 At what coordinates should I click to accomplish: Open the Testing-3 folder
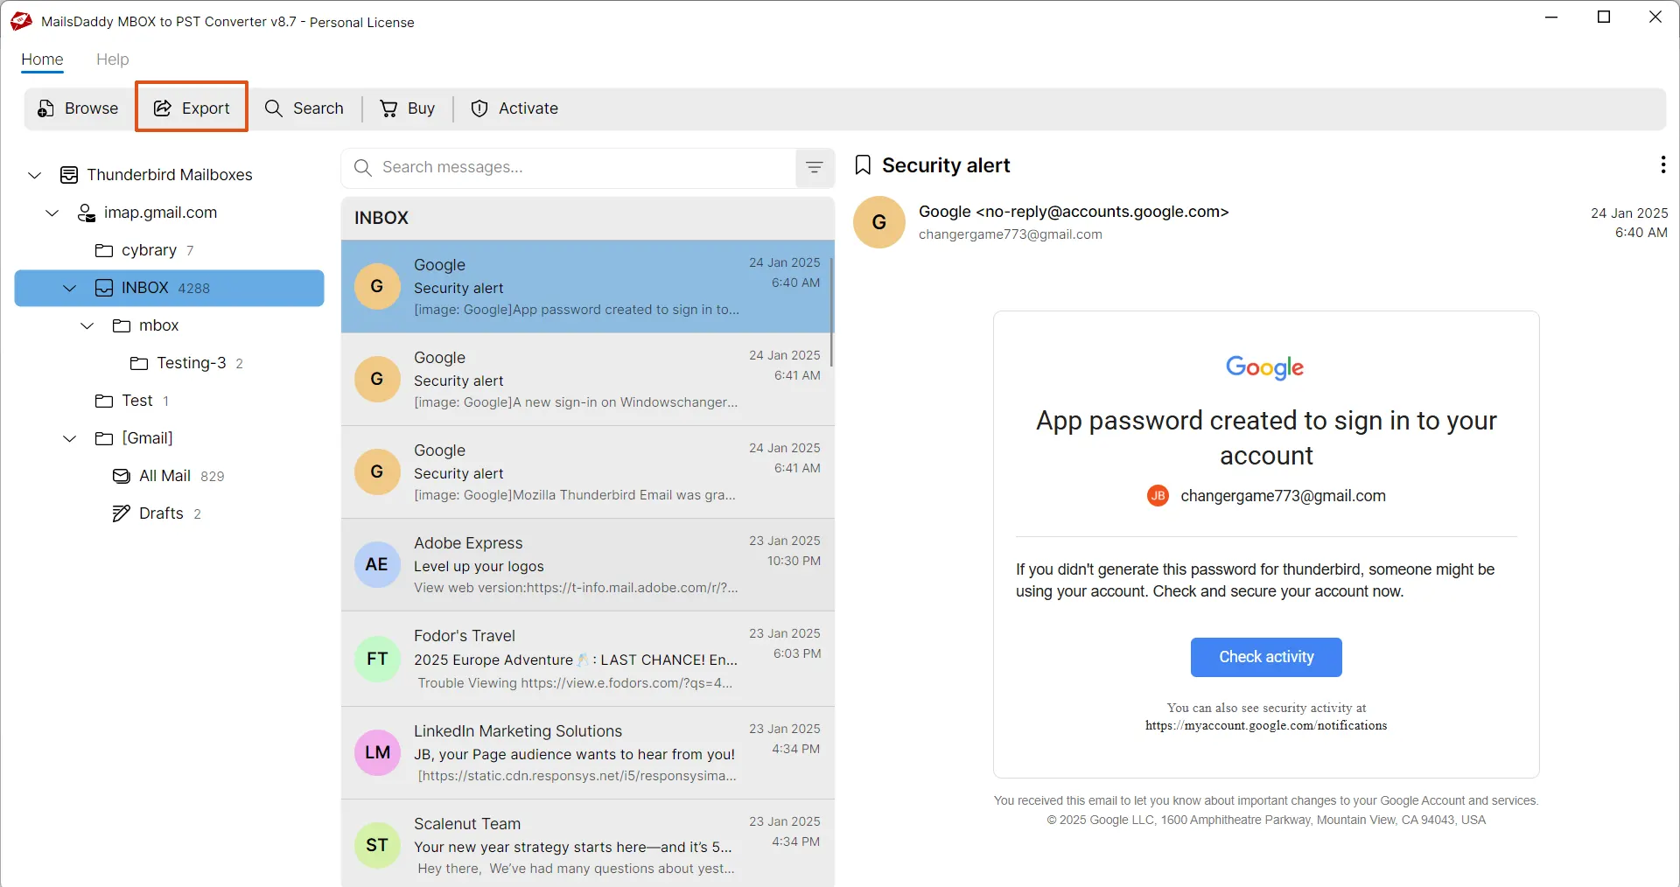[x=186, y=363]
